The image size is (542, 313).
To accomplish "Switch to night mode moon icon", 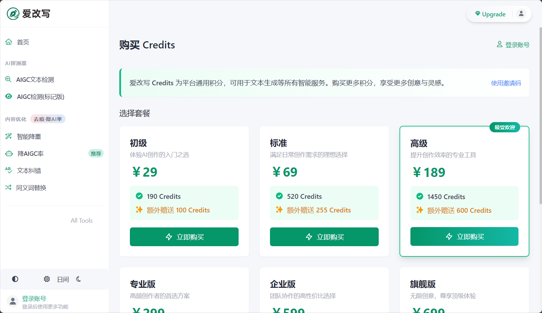I will (x=79, y=279).
